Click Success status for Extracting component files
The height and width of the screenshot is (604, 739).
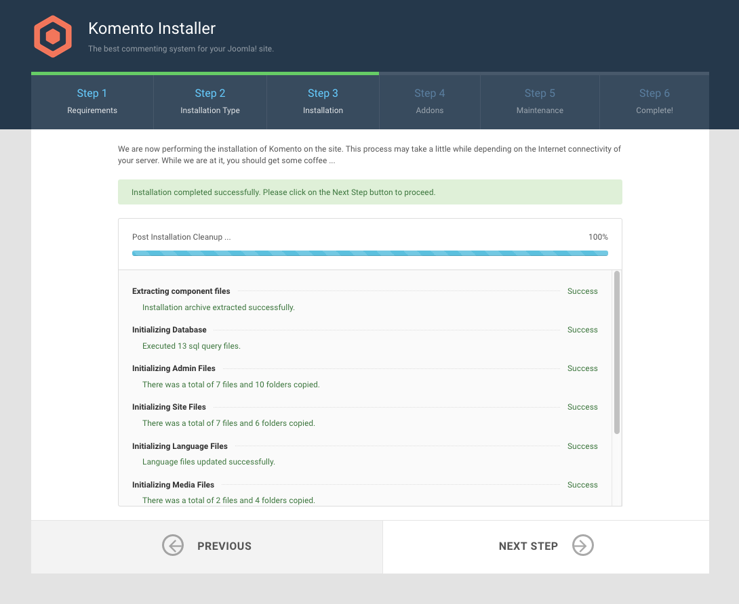(582, 291)
